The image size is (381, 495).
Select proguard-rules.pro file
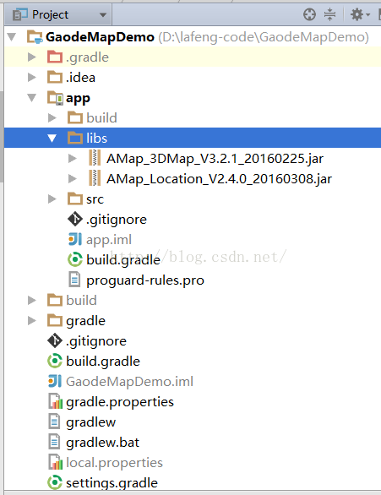145,280
